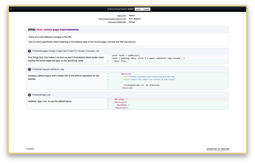Viewport: 255px width, 164px height.
Task: Click the number 2 step badge
Action: tap(29, 69)
